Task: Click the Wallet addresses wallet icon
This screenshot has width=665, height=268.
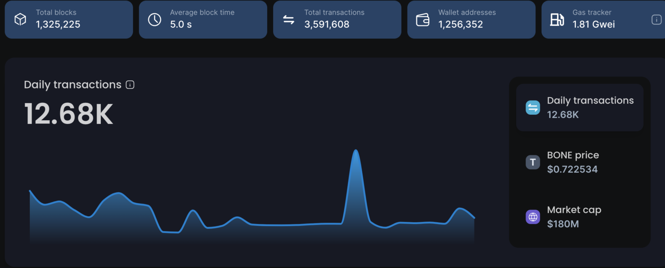Action: (423, 19)
